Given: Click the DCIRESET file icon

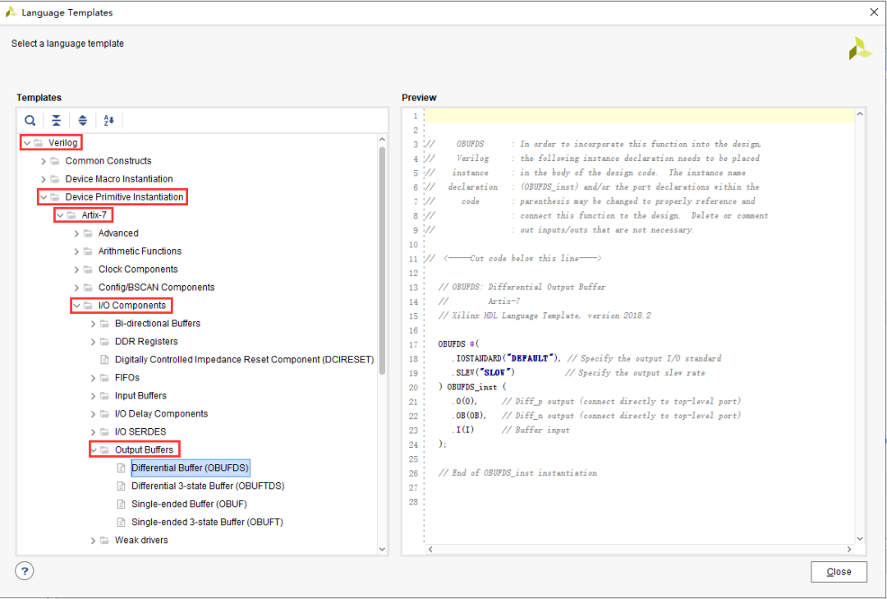Looking at the screenshot, I should (x=104, y=360).
